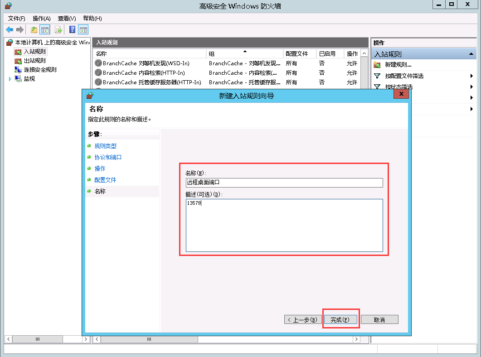Click the Up one level folder icon
The height and width of the screenshot is (357, 481).
(34, 30)
